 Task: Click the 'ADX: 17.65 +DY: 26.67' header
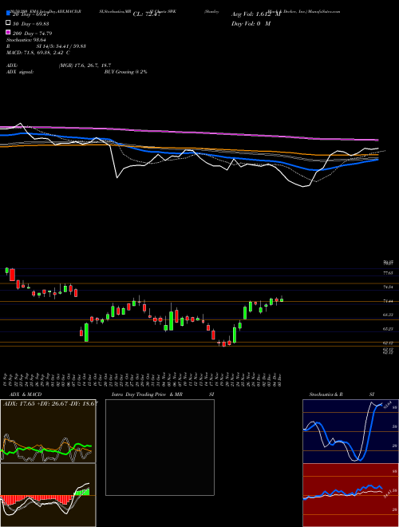(50, 403)
